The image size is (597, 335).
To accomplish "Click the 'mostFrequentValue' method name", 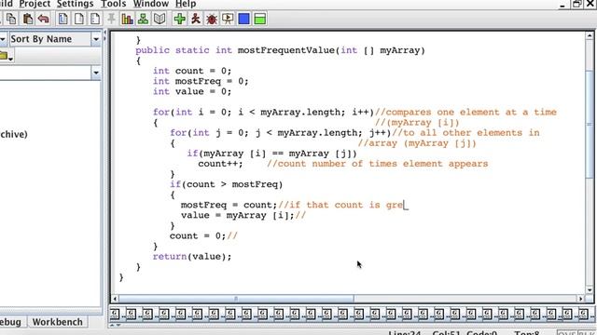I will pos(286,50).
